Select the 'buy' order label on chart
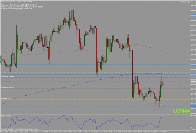 click(x=6, y=99)
